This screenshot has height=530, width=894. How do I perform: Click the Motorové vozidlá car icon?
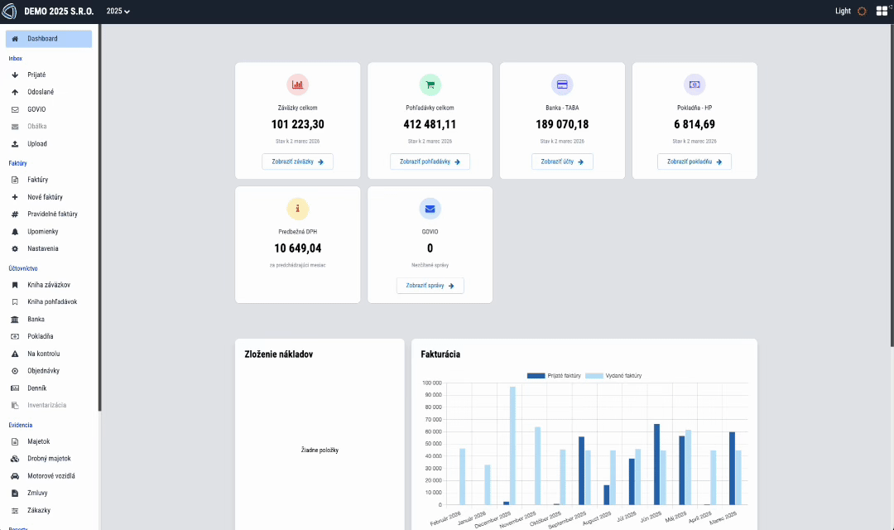tap(15, 476)
